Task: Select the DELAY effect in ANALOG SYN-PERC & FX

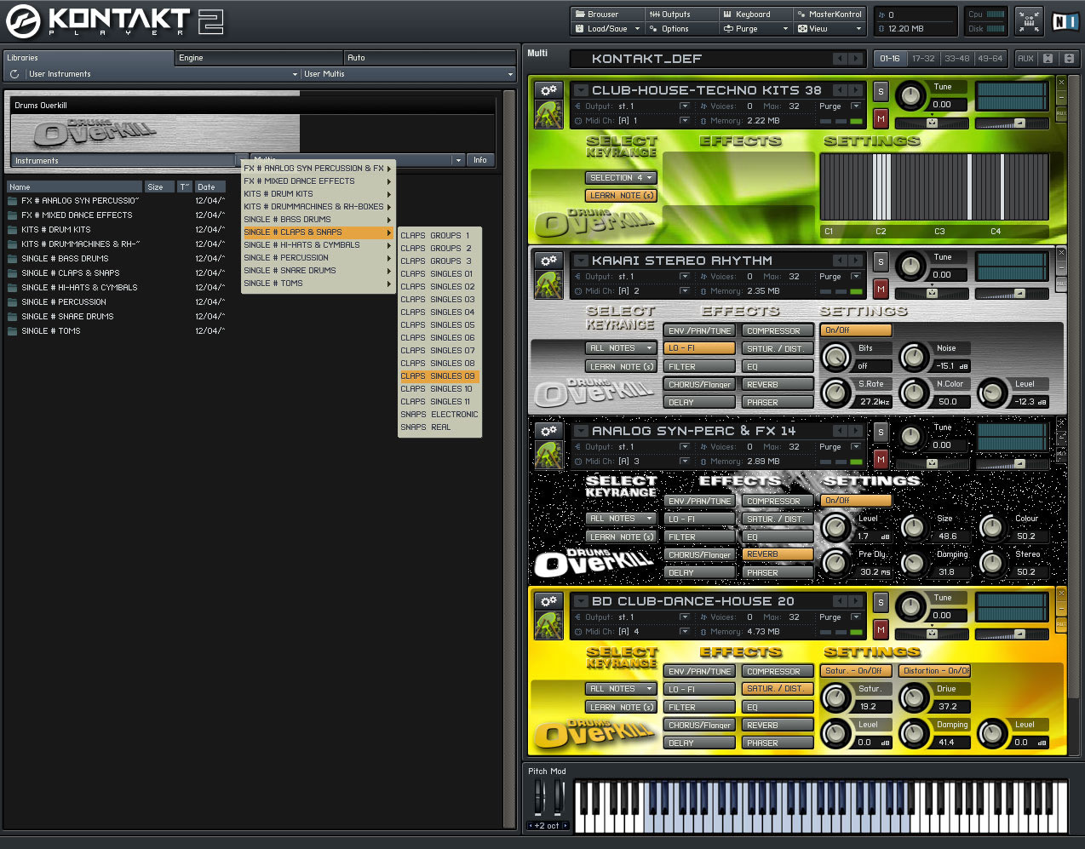Action: click(698, 572)
